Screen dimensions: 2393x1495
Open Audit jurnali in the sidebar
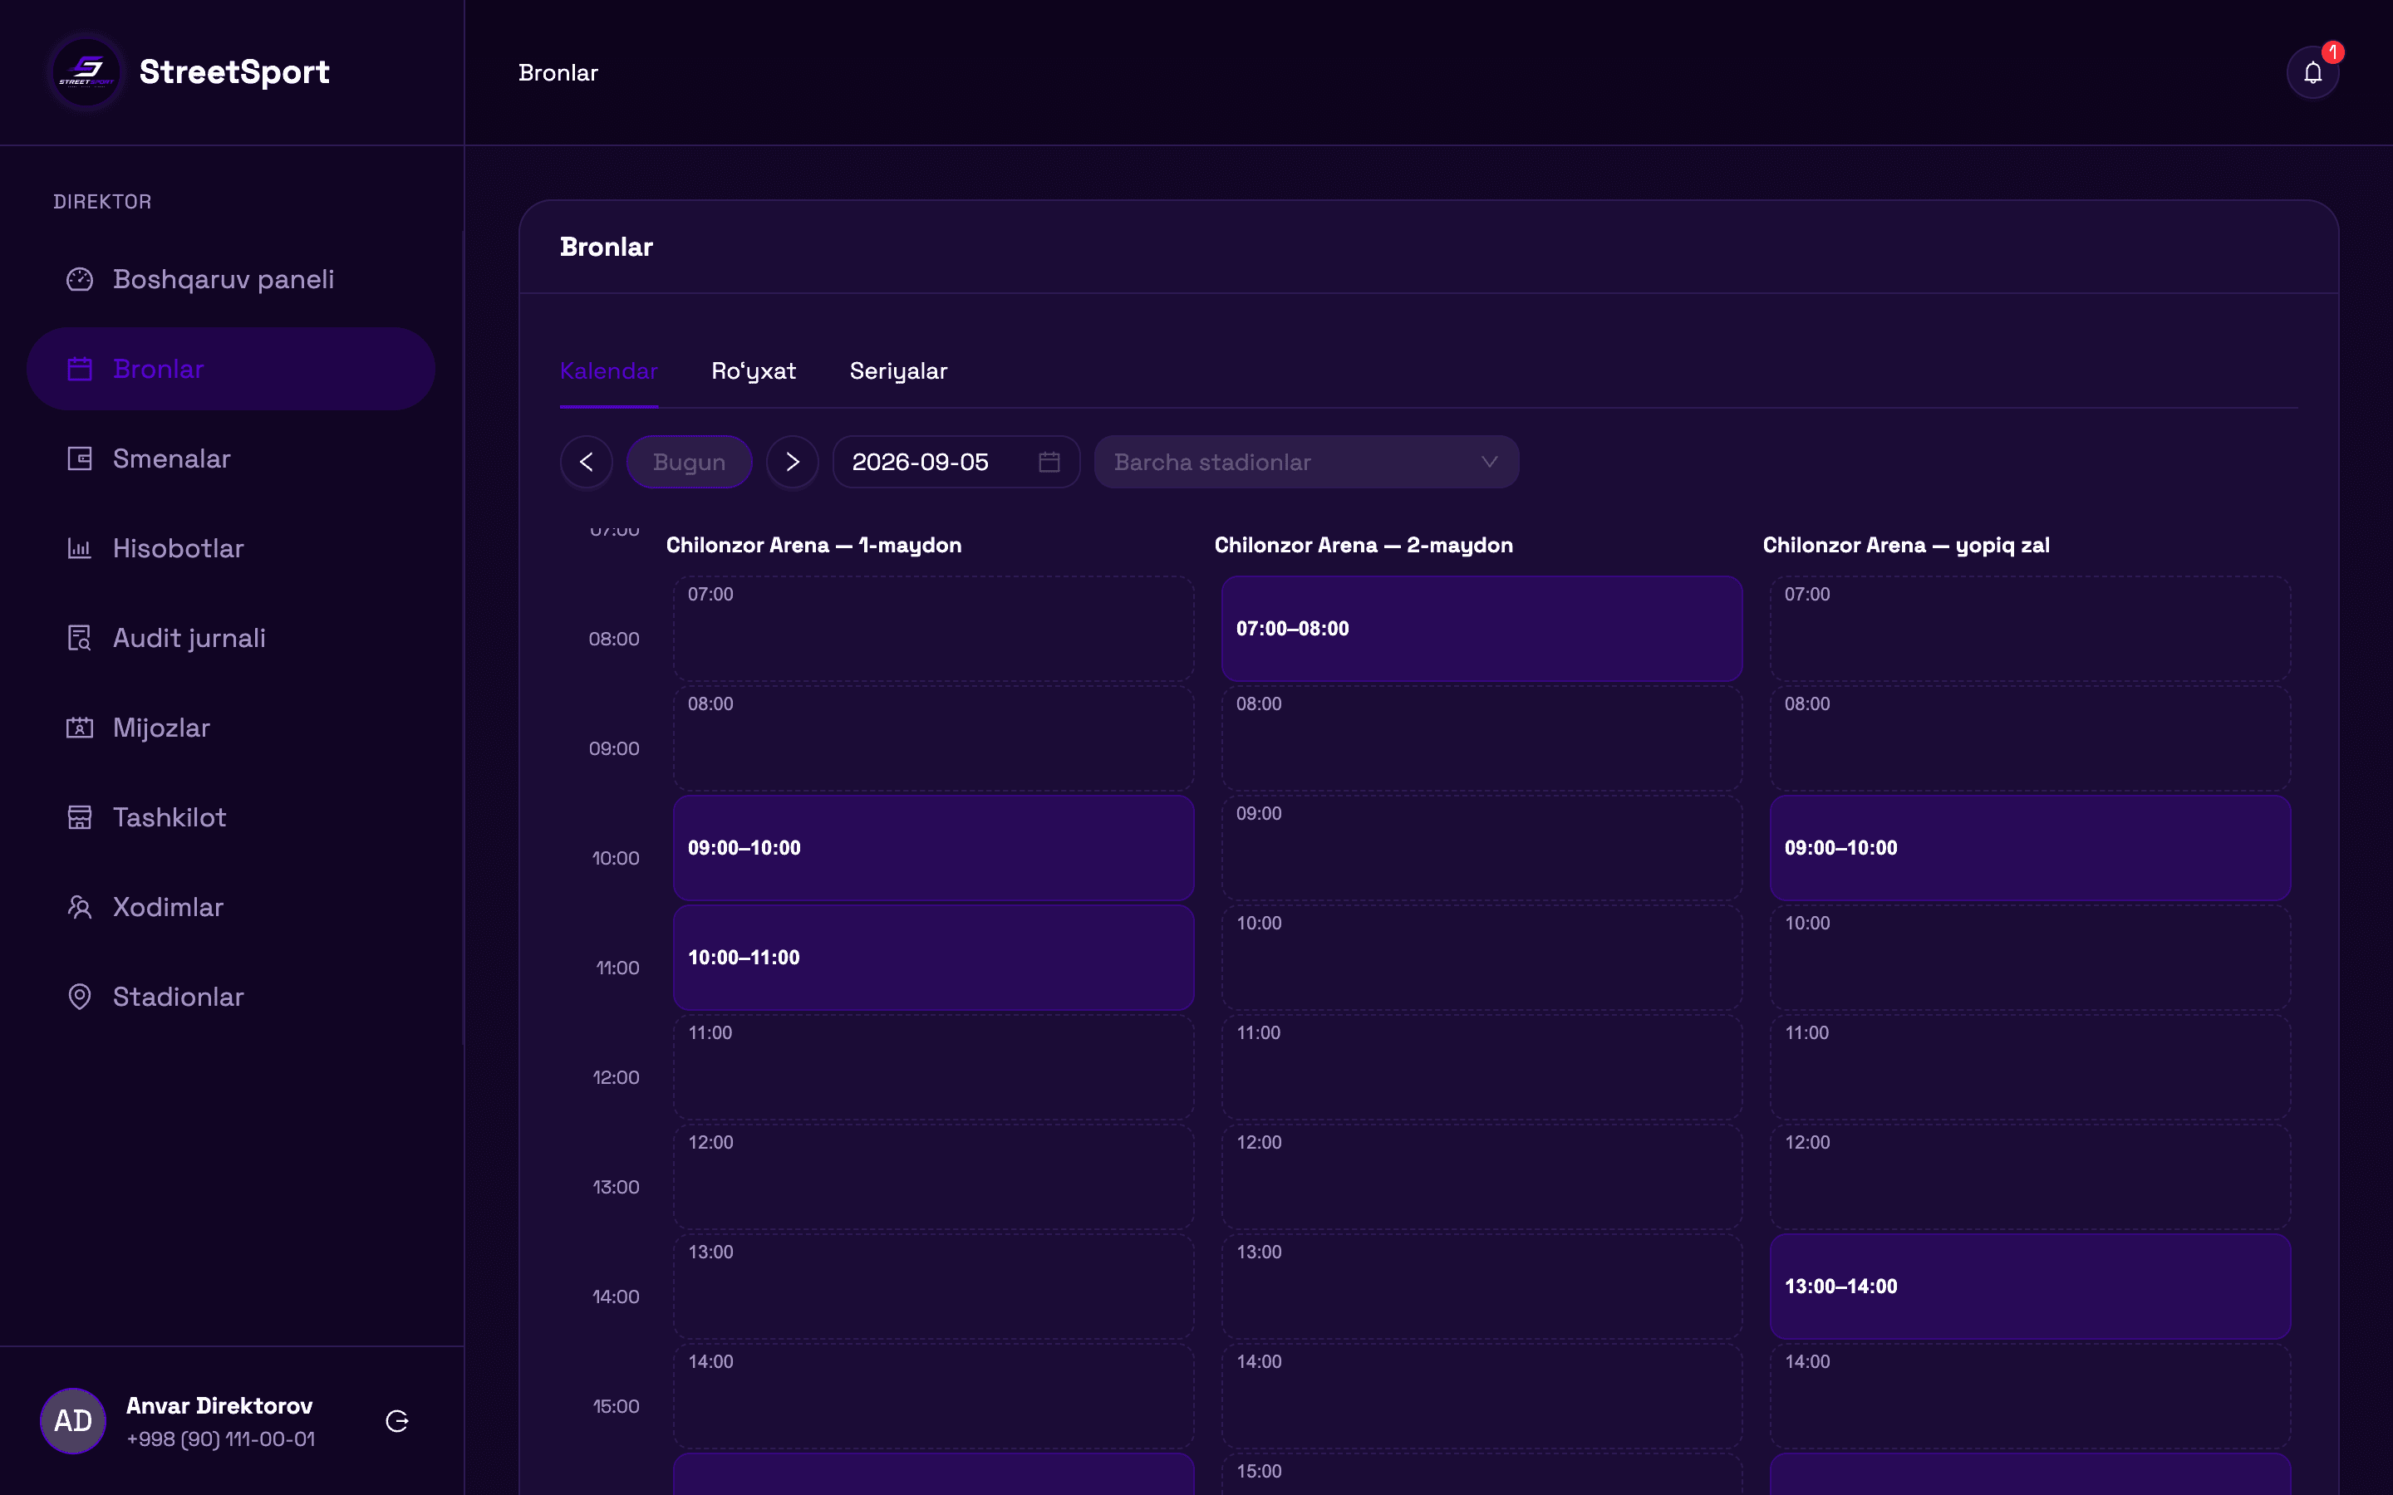(230, 638)
